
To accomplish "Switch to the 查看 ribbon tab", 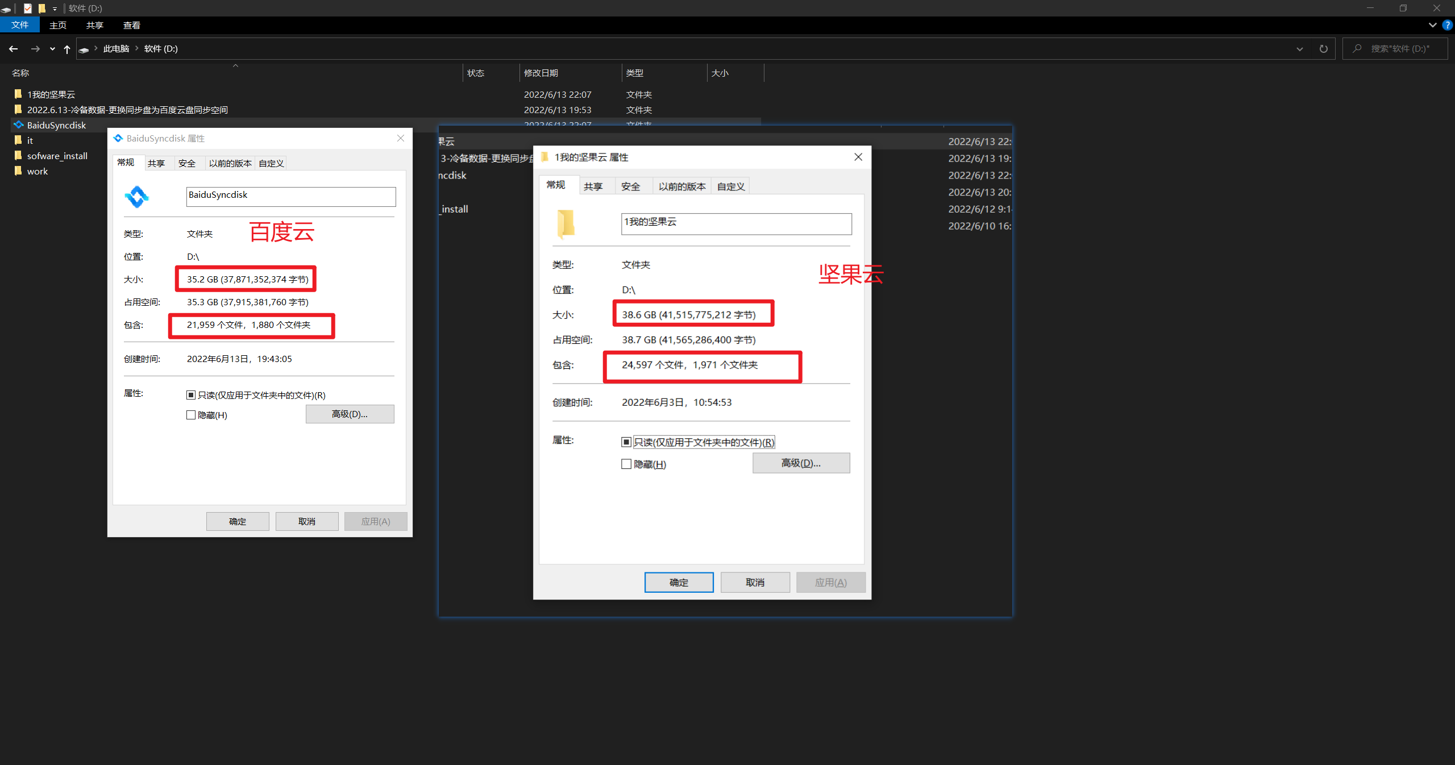I will tap(132, 25).
